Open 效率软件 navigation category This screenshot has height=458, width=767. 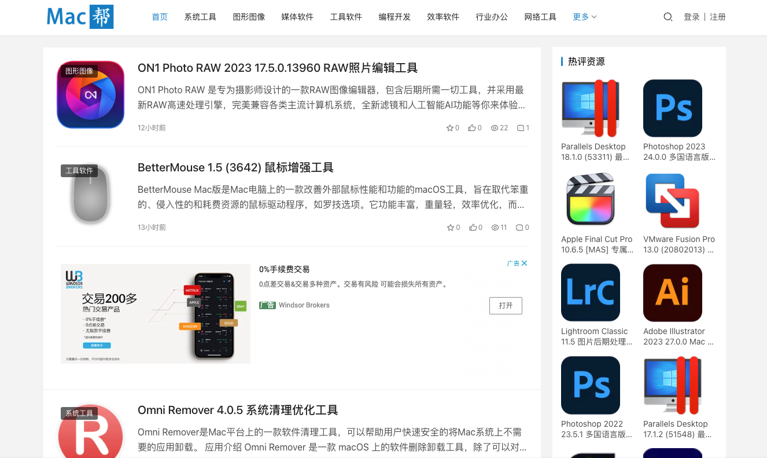point(443,17)
